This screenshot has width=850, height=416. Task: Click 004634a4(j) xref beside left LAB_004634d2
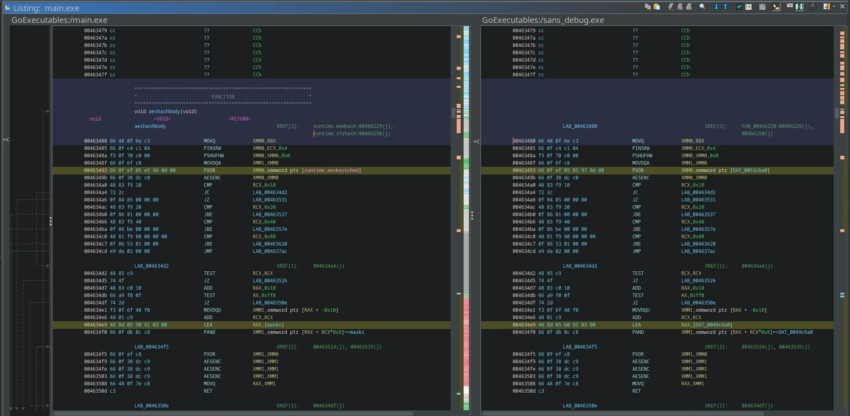pyautogui.click(x=329, y=266)
